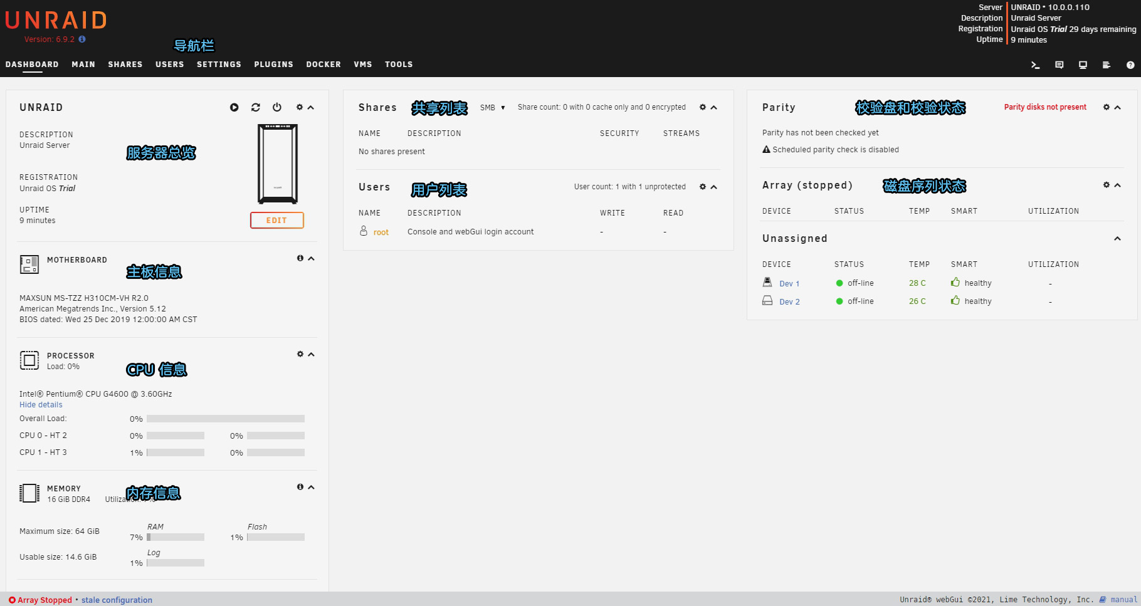Click the Start array play icon

[234, 107]
